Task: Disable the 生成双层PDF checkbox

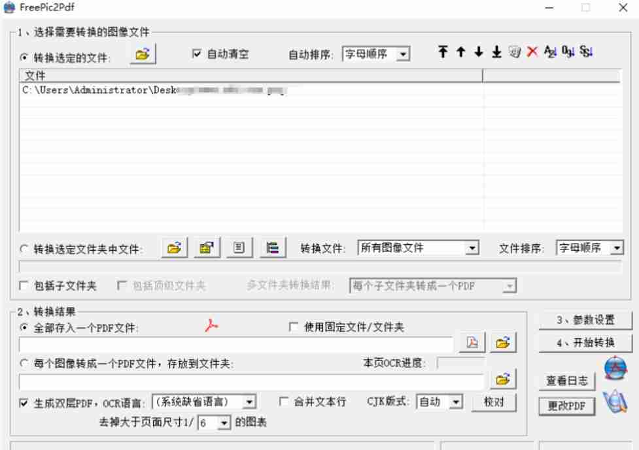Action: 24,403
